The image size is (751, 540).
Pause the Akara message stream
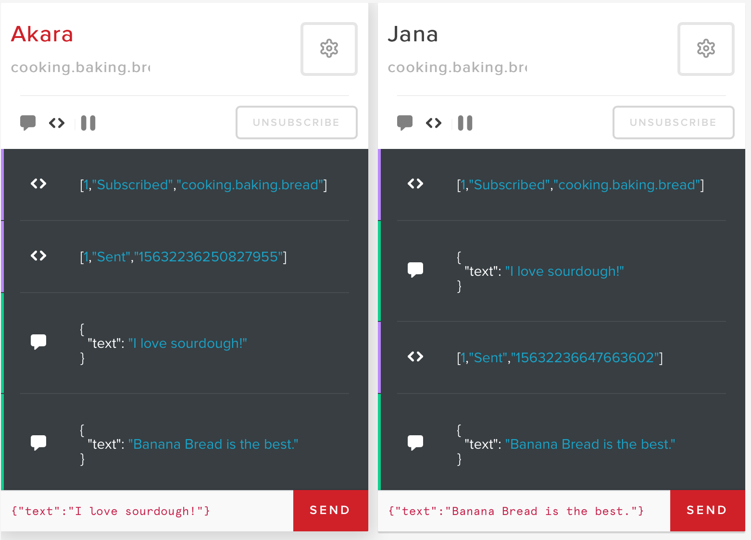pyautogui.click(x=88, y=123)
